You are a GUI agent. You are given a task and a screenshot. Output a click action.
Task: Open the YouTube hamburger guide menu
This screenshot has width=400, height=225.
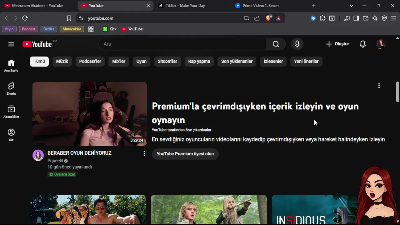tap(11, 44)
